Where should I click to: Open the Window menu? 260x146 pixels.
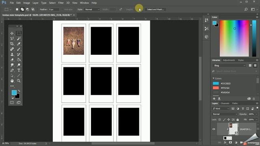click(84, 3)
